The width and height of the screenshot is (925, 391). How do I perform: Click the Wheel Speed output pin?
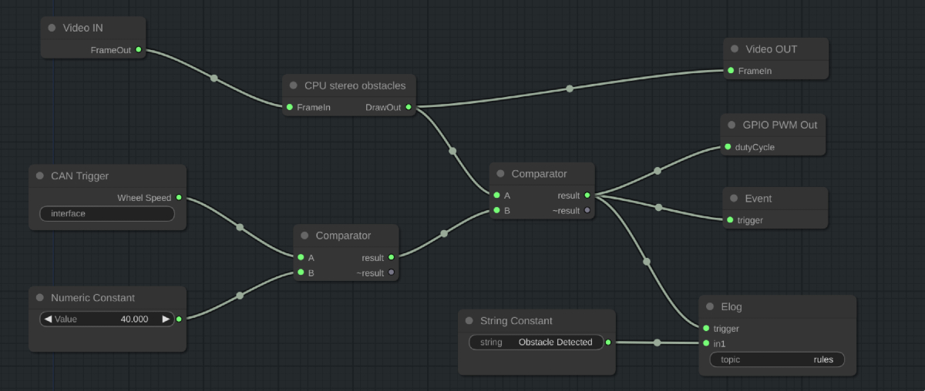coord(179,198)
